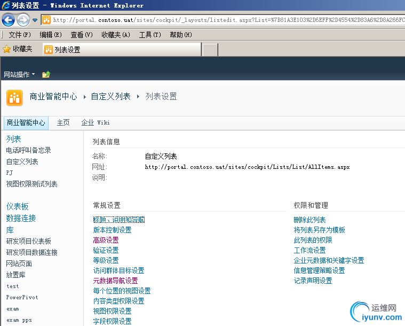Open 验证设置 link
Viewport: 405px width, 326px height.
pos(106,250)
